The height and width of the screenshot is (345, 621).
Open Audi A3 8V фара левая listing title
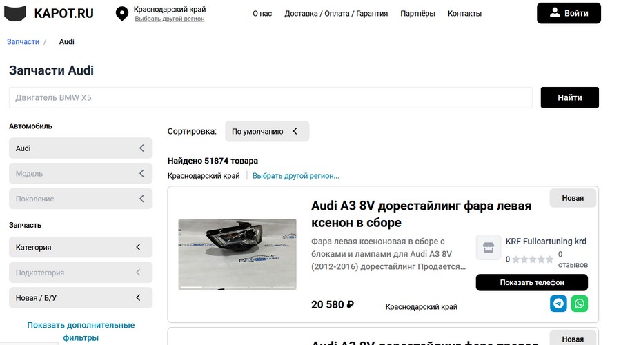pos(421,214)
